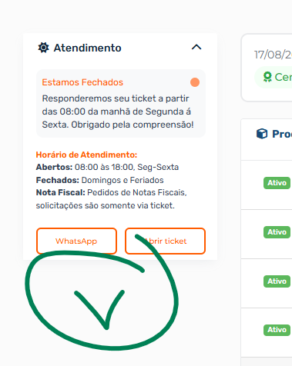
Task: Click the Responderemos seu ticket message box
Action: tap(121, 104)
